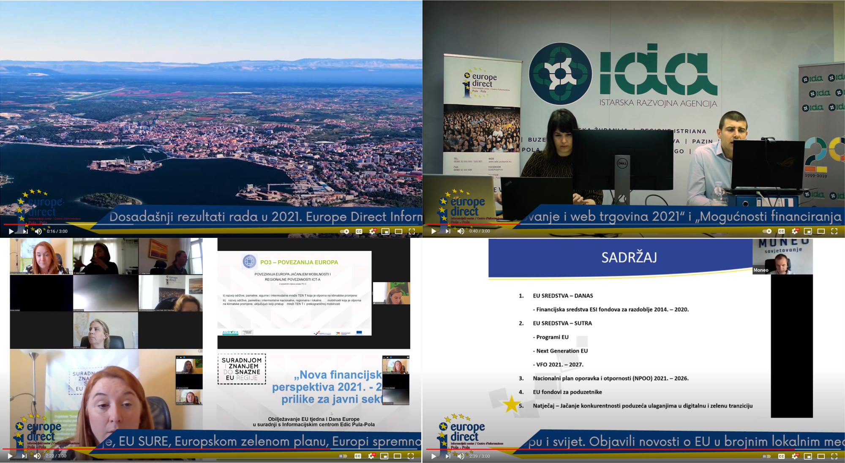
Task: Click the progress bar of the 0:40 video
Action: [634, 224]
